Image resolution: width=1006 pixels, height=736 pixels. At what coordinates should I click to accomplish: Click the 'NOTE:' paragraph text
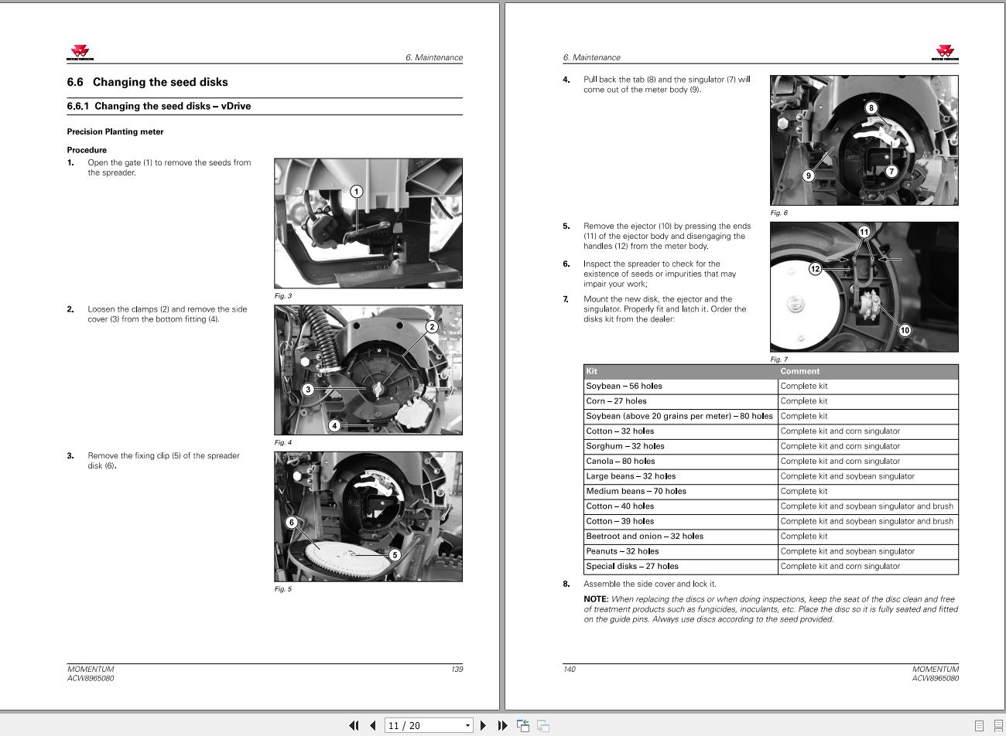click(771, 608)
